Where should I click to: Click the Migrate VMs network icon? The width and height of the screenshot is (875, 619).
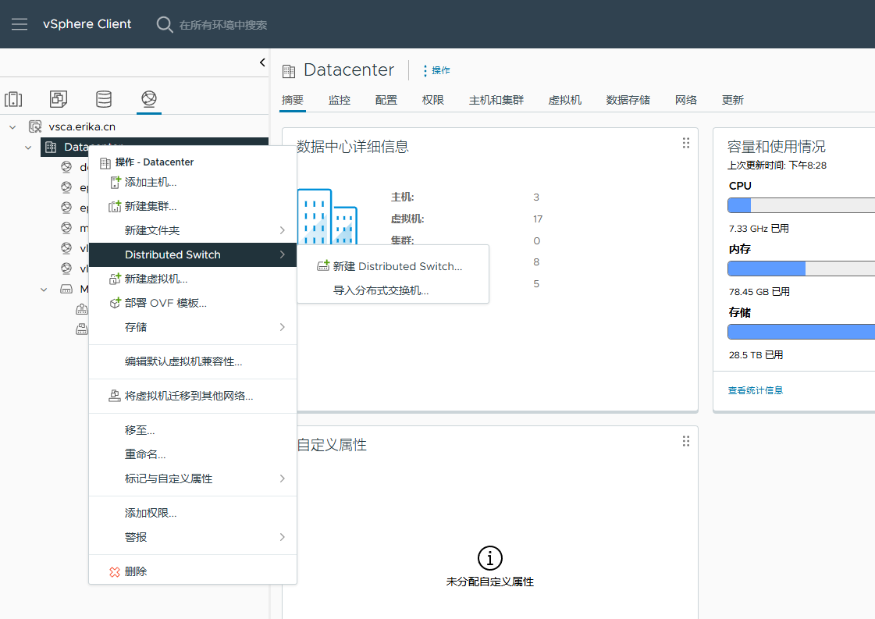click(x=115, y=396)
